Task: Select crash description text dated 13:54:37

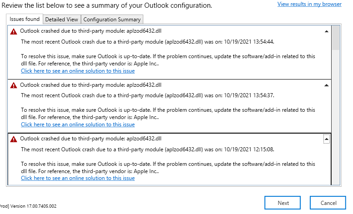Action: [x=147, y=95]
